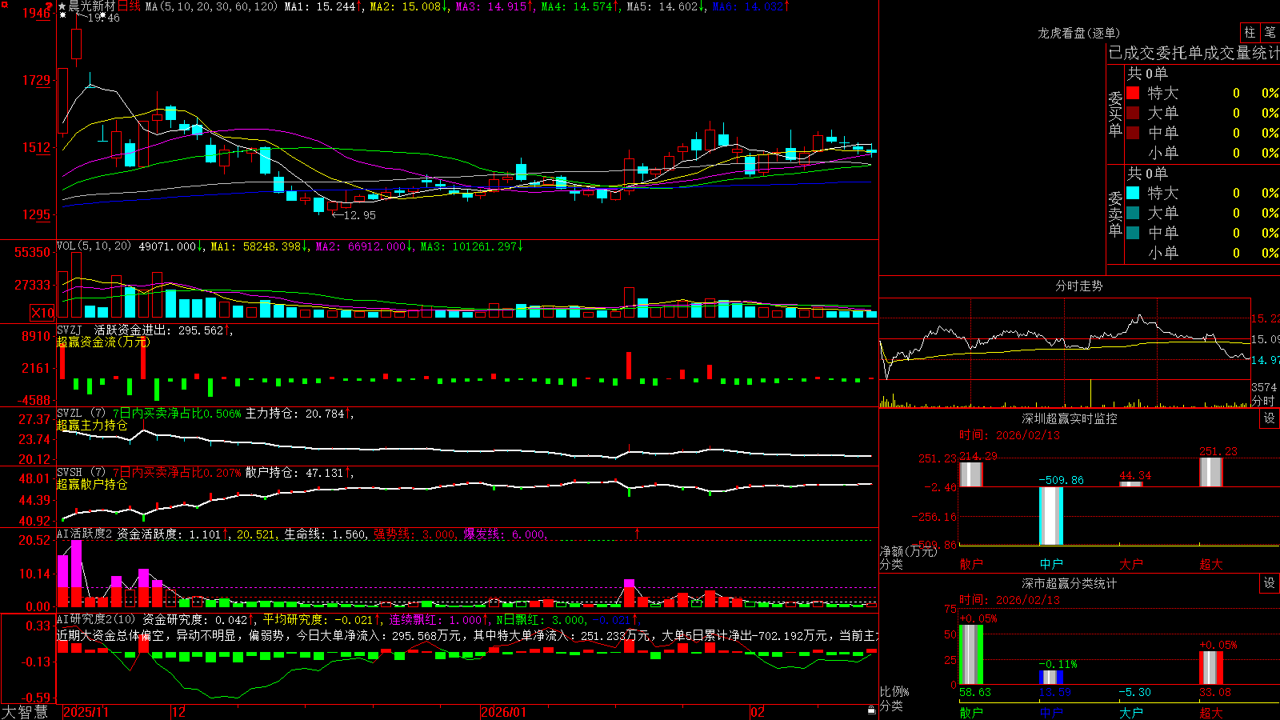This screenshot has width=1280, height=720.
Task: Switch Dragon-Tiger panel to 柱 view
Action: click(1250, 33)
